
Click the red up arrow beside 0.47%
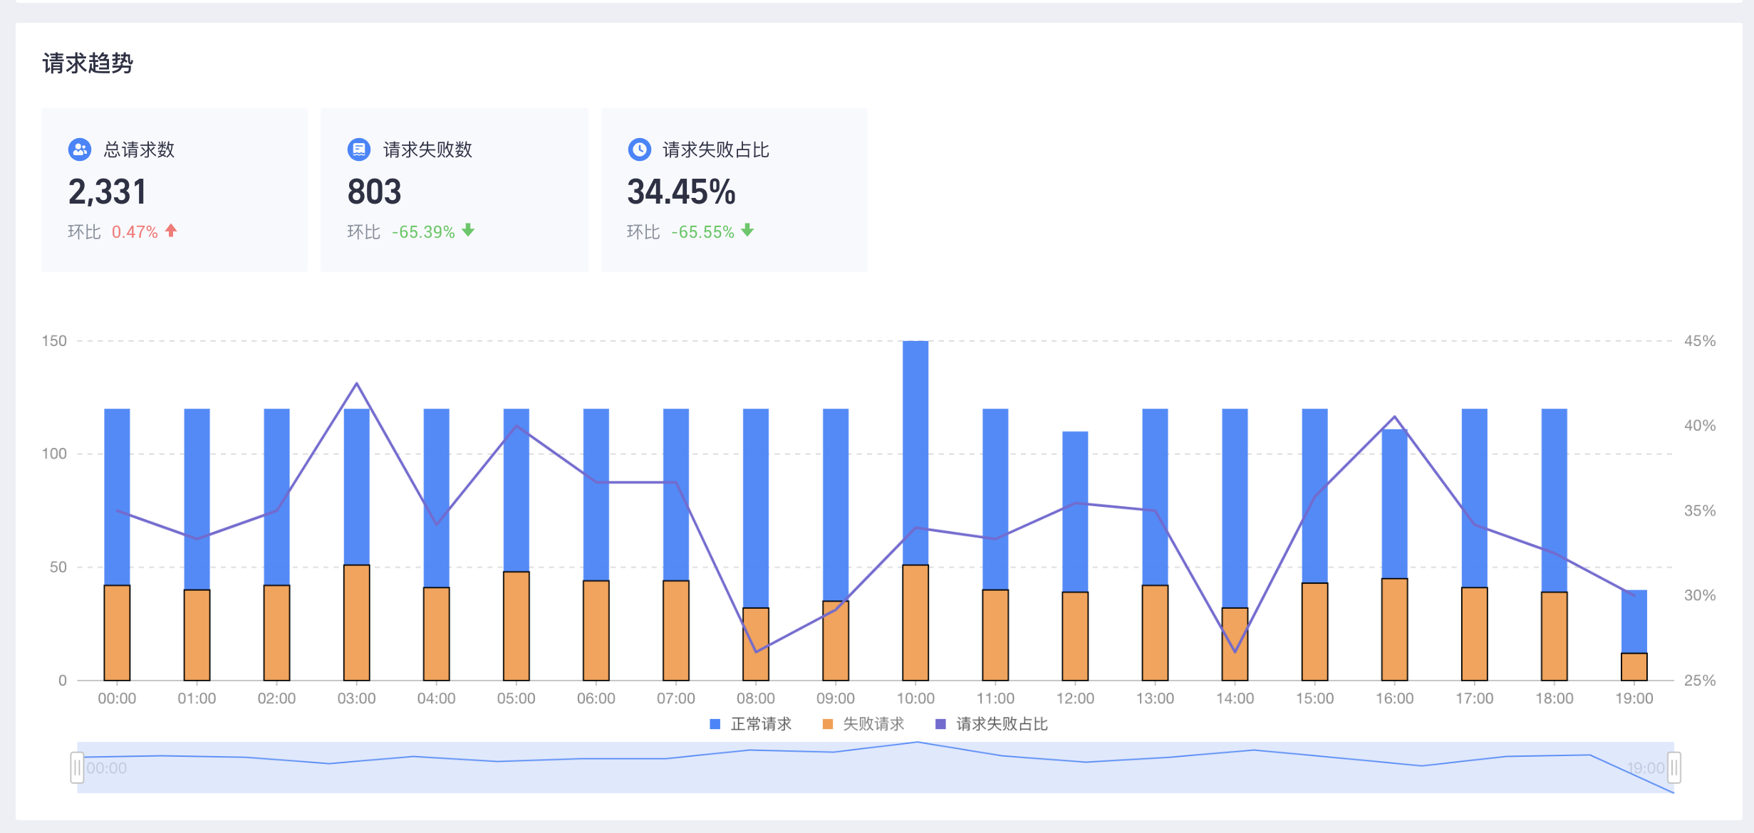(x=171, y=231)
